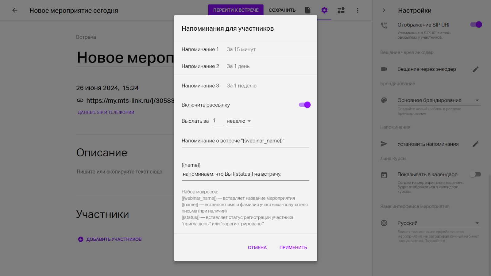This screenshot has width=491, height=276.
Task: Enable Показывать в календаре switch
Action: pos(475,174)
